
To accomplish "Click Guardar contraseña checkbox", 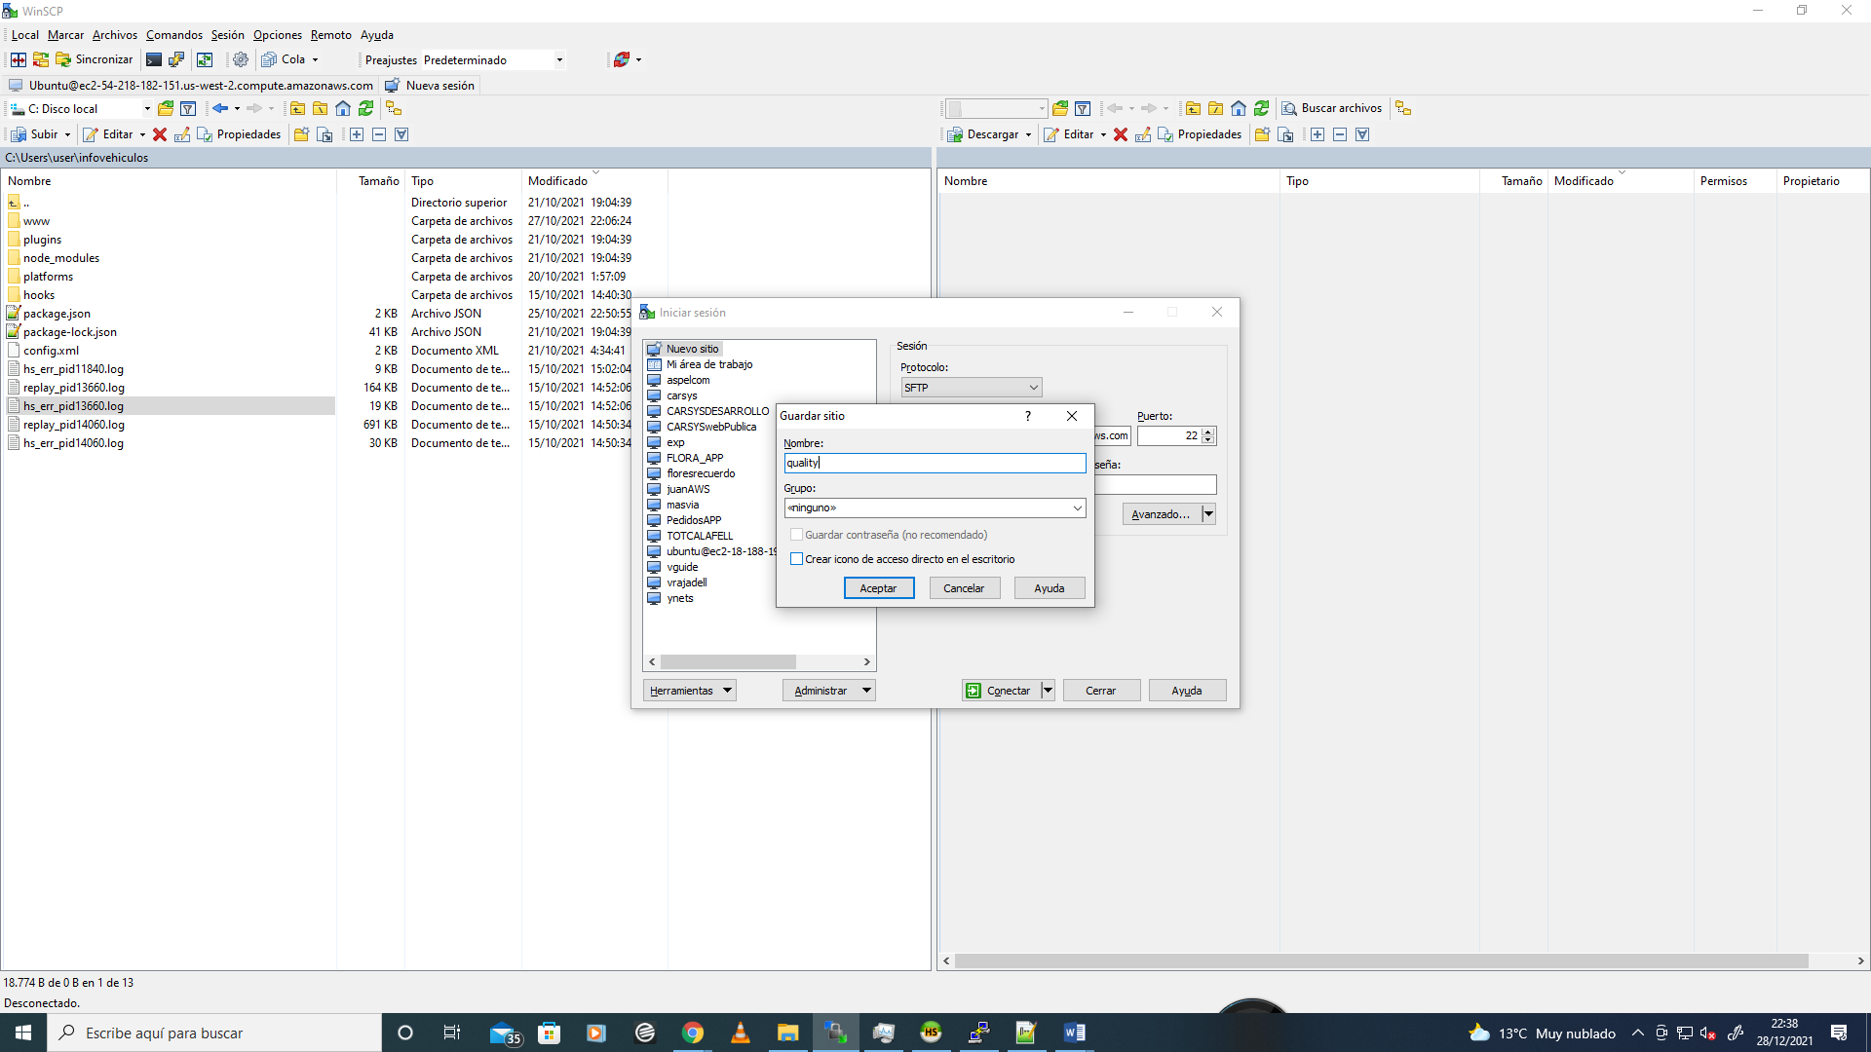I will pos(797,535).
